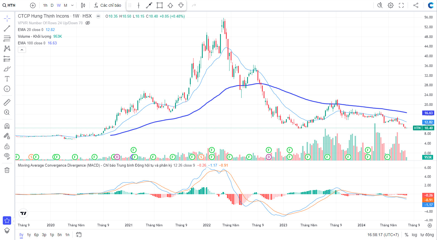Viewport: 437px width, 240px height.
Task: Select the Volume - Khối lượng legend
Action: point(34,36)
